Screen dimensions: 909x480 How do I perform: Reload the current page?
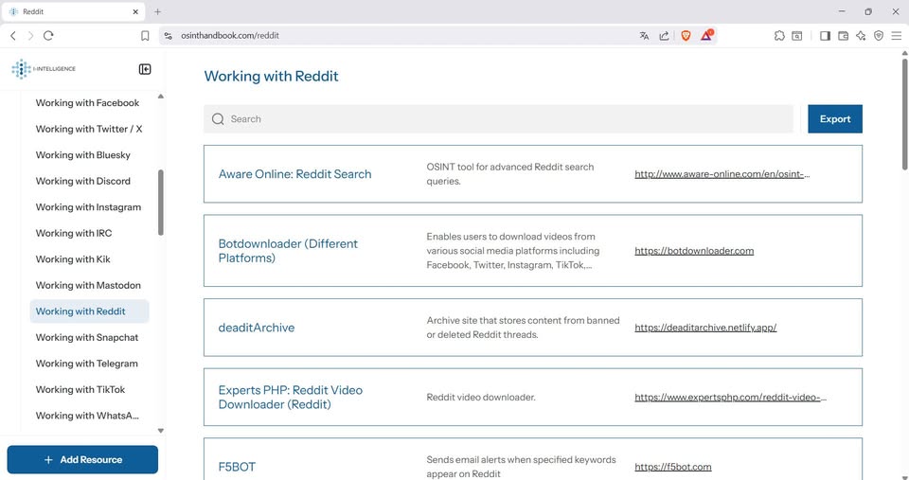pyautogui.click(x=48, y=35)
